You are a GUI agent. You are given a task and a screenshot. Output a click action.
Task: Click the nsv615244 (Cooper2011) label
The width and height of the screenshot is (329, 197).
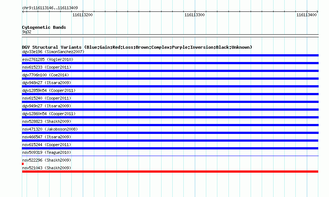[x=47, y=145]
